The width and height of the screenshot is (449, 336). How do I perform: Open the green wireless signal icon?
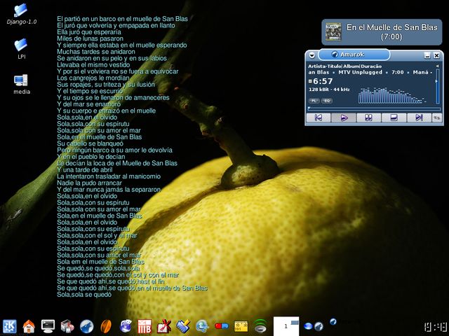[260, 326]
